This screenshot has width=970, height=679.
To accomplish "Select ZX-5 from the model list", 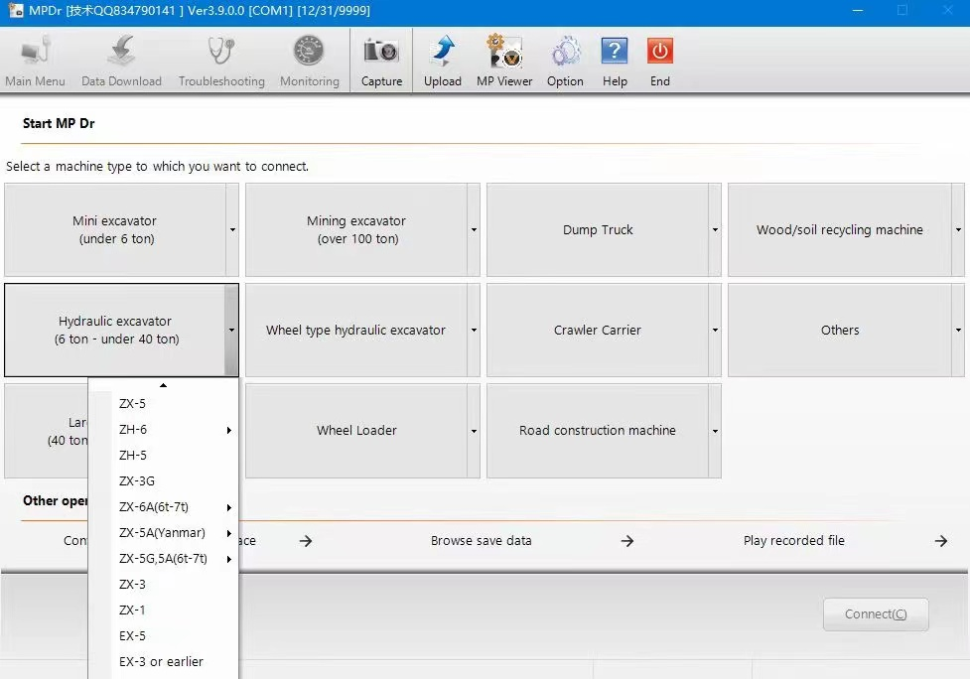I will [x=133, y=404].
